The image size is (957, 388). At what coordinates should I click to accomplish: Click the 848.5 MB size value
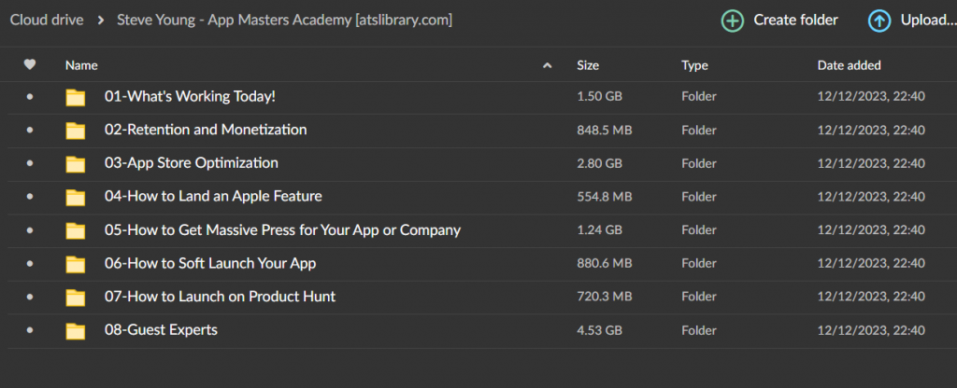(607, 131)
